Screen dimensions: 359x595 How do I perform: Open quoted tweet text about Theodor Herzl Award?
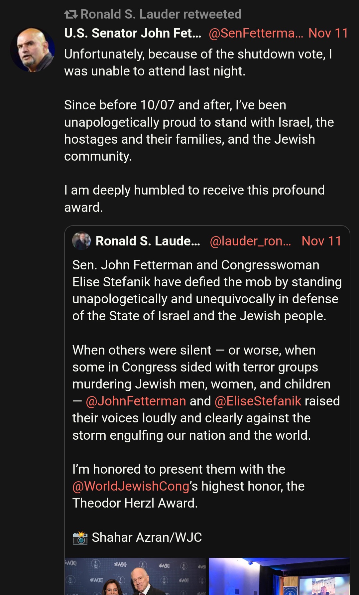click(188, 486)
